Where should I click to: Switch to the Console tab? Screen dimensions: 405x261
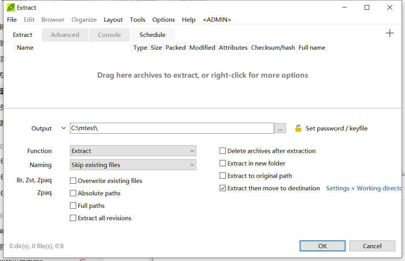pyautogui.click(x=109, y=35)
